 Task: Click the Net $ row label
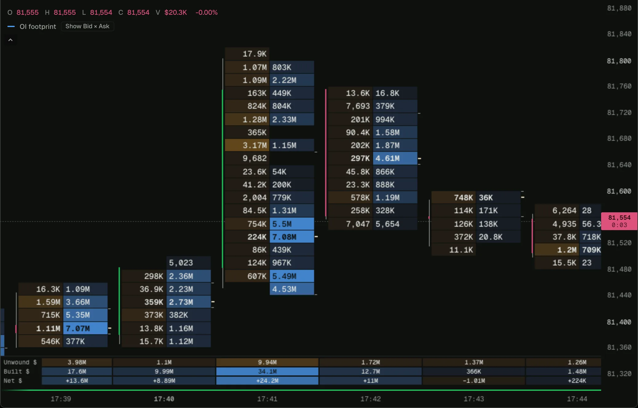[x=13, y=381]
